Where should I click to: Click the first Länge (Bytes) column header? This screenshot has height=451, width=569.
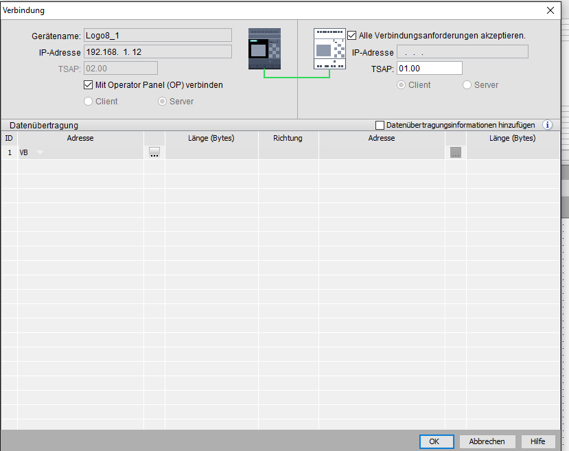click(x=211, y=138)
